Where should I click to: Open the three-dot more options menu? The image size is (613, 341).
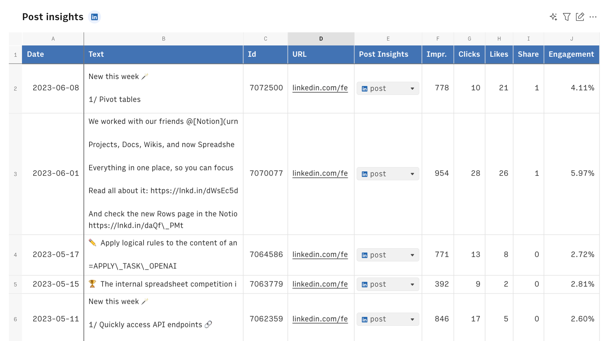click(593, 17)
